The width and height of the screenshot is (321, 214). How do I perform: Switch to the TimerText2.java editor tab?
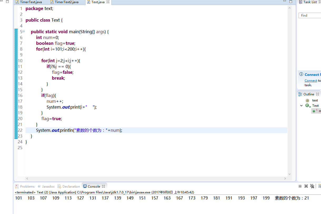click(67, 2)
